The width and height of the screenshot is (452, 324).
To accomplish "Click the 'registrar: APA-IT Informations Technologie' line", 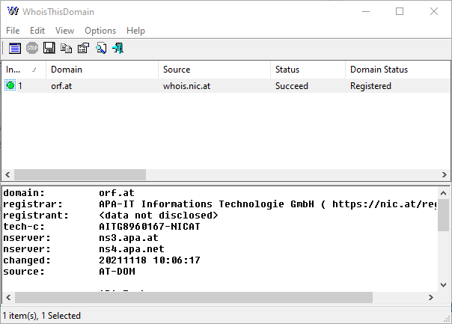I will [220, 204].
